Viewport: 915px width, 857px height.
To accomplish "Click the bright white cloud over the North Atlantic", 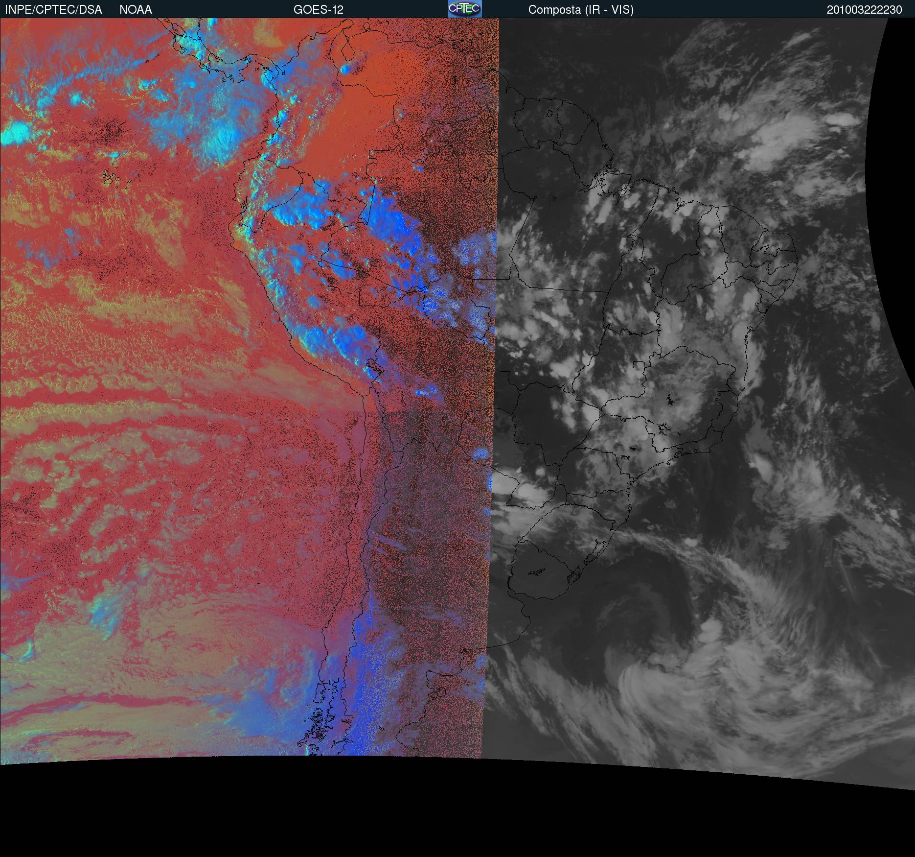I will [x=842, y=119].
